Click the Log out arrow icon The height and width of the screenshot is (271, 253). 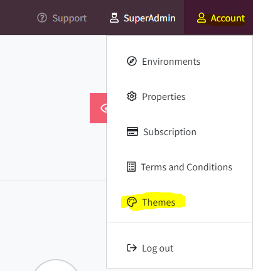[132, 248]
